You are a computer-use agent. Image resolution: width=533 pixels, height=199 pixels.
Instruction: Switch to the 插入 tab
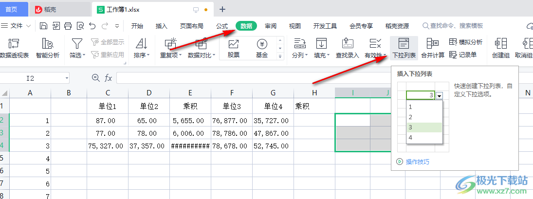(162, 26)
